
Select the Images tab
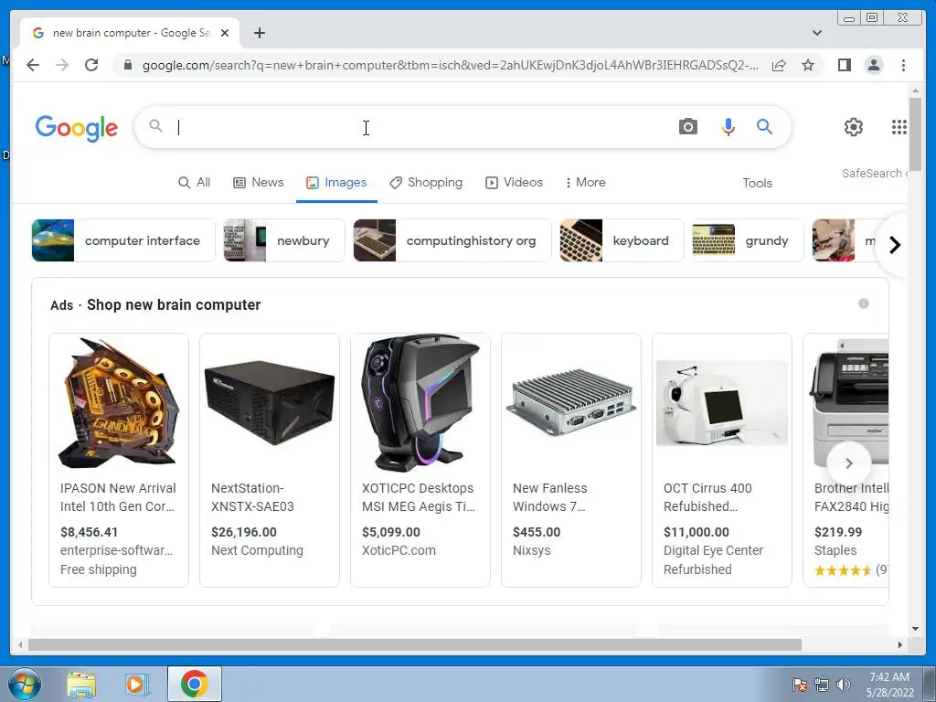tap(336, 183)
